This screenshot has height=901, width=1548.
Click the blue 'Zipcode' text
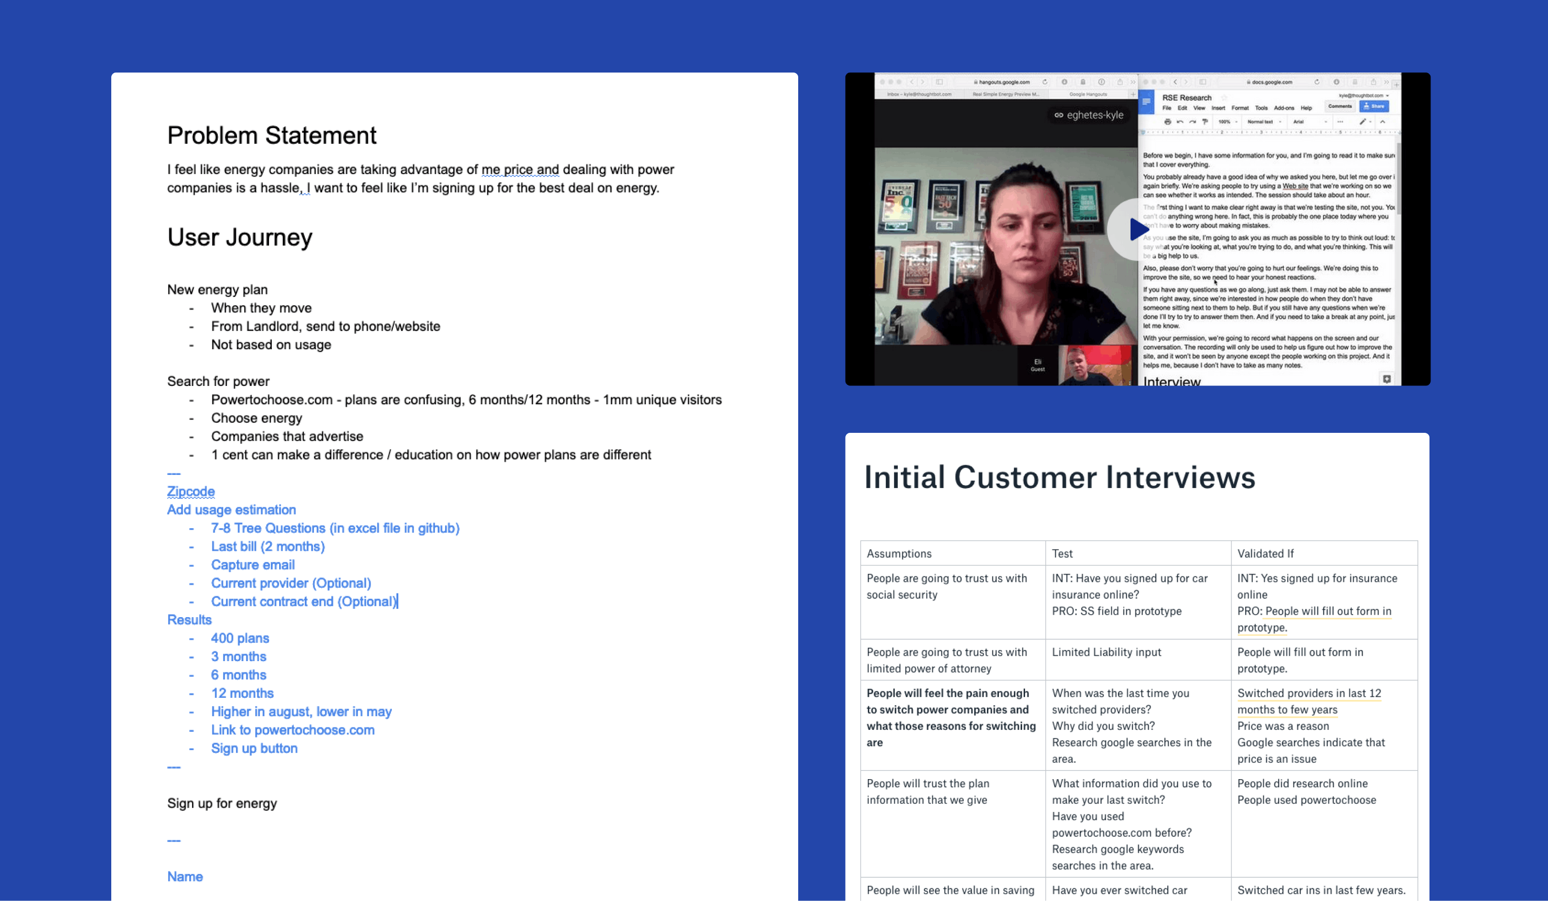click(x=191, y=491)
